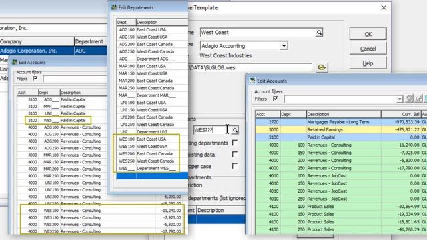Click the OK button
The height and width of the screenshot is (240, 427).
click(x=368, y=34)
